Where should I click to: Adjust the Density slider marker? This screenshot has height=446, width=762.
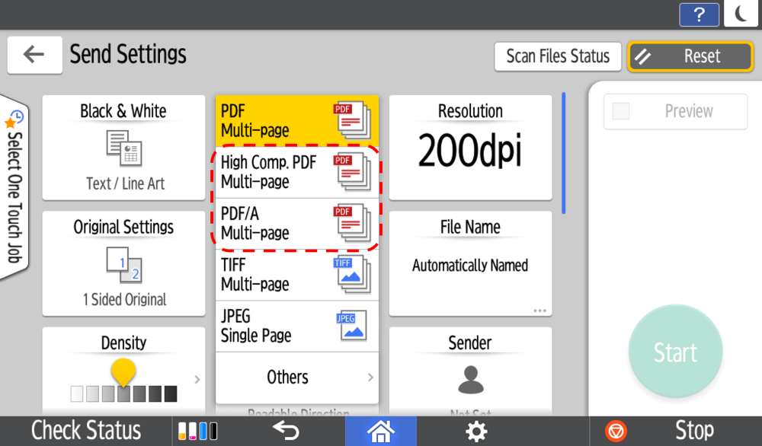[123, 373]
